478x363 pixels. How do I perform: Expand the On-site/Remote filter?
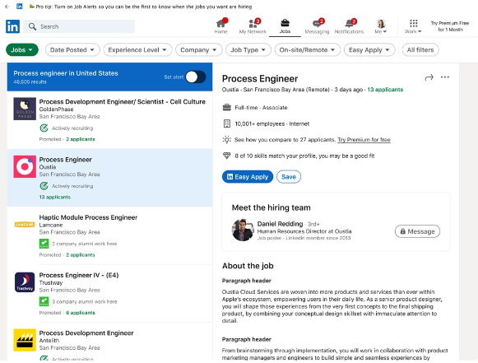(x=308, y=49)
